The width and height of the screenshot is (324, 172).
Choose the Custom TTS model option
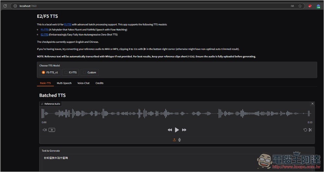[x=85, y=73]
